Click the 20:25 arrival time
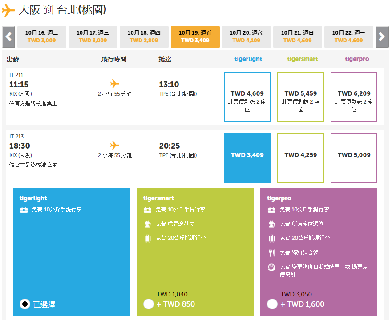 point(170,146)
